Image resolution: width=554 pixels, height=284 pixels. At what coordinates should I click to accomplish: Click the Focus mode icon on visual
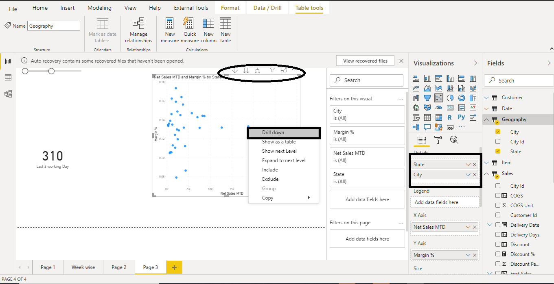(284, 70)
